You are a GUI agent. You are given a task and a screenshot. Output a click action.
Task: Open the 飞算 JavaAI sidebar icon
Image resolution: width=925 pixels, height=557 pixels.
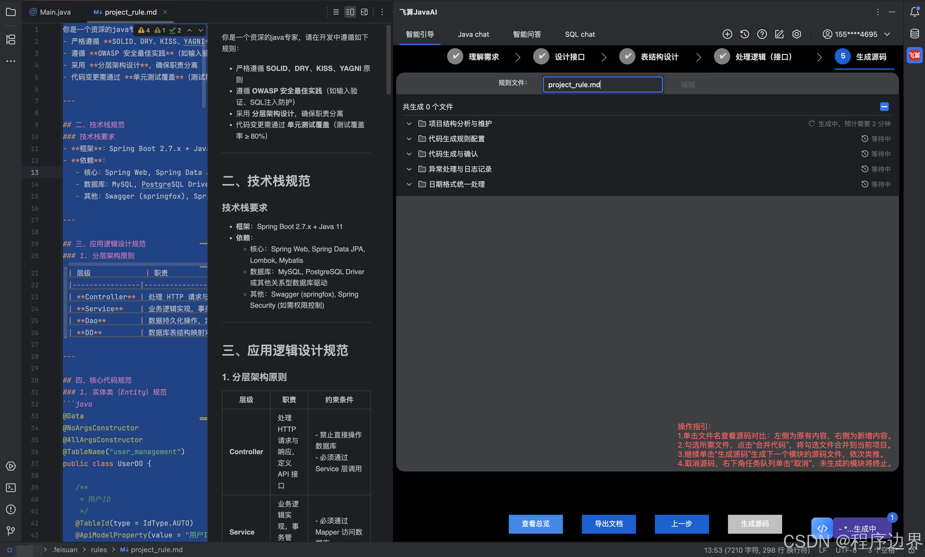pos(914,55)
